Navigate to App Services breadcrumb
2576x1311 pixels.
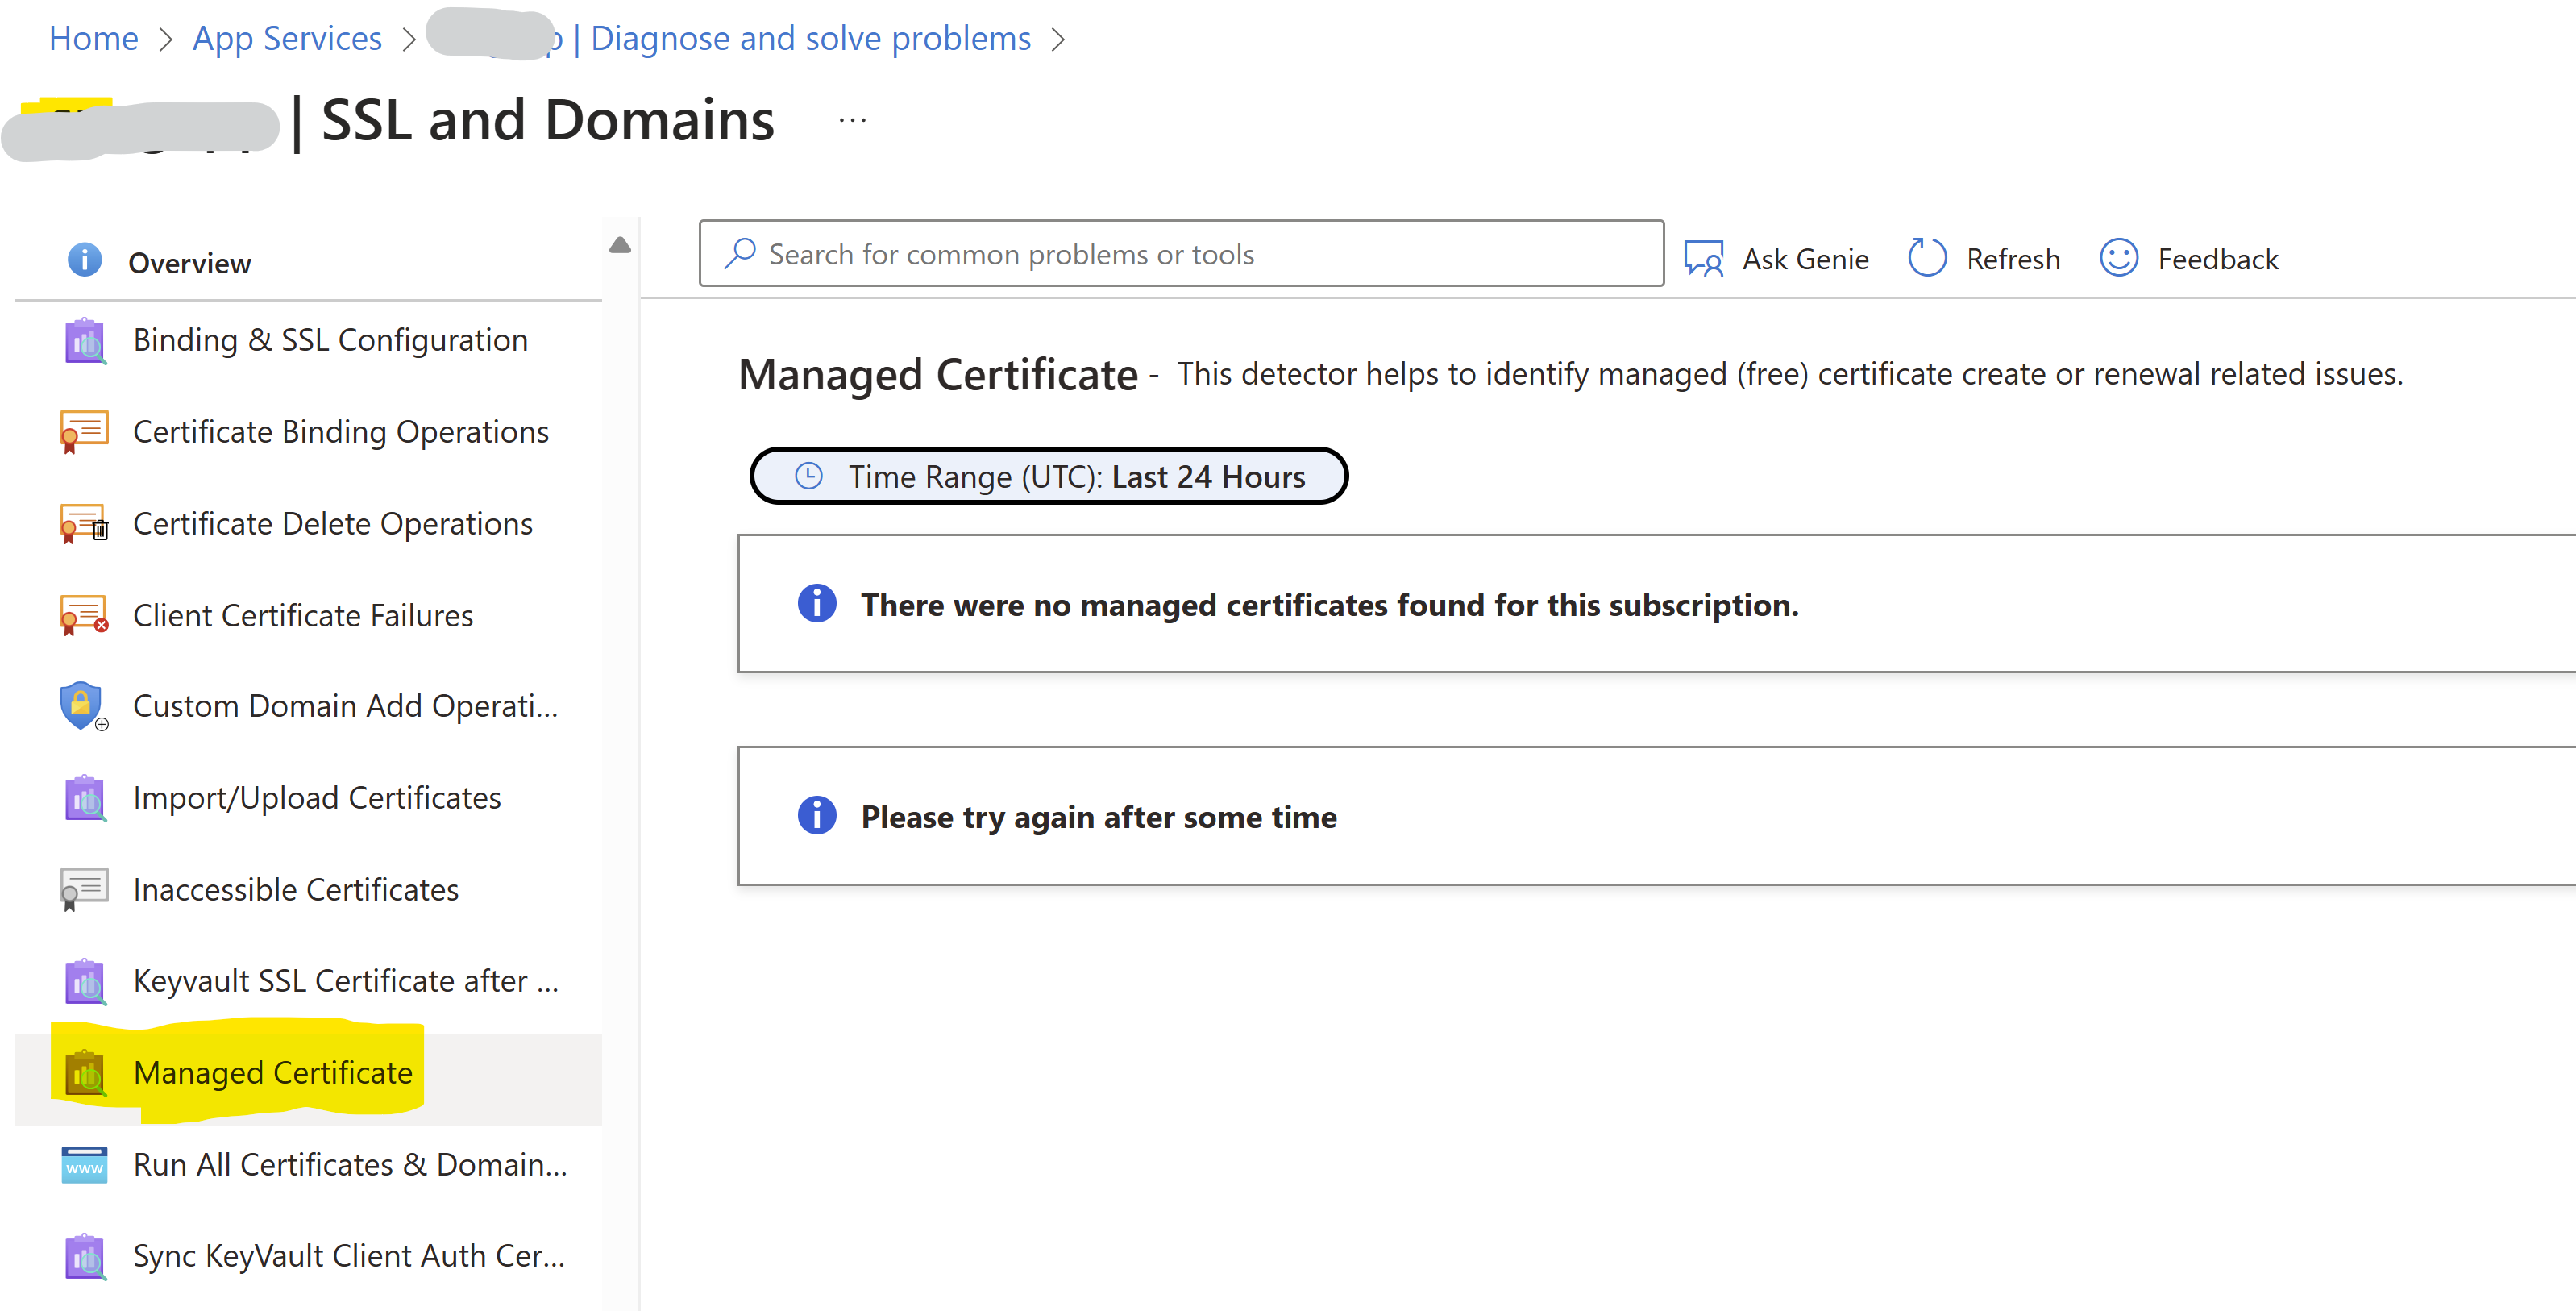[287, 38]
